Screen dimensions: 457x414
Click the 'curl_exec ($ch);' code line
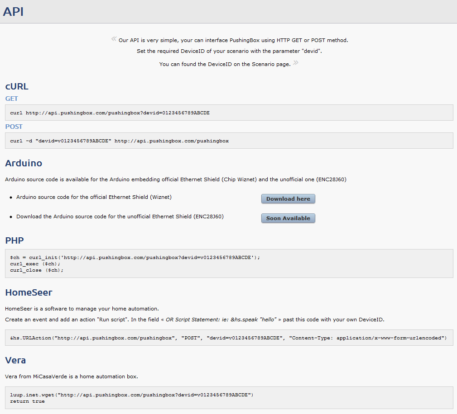coord(35,264)
